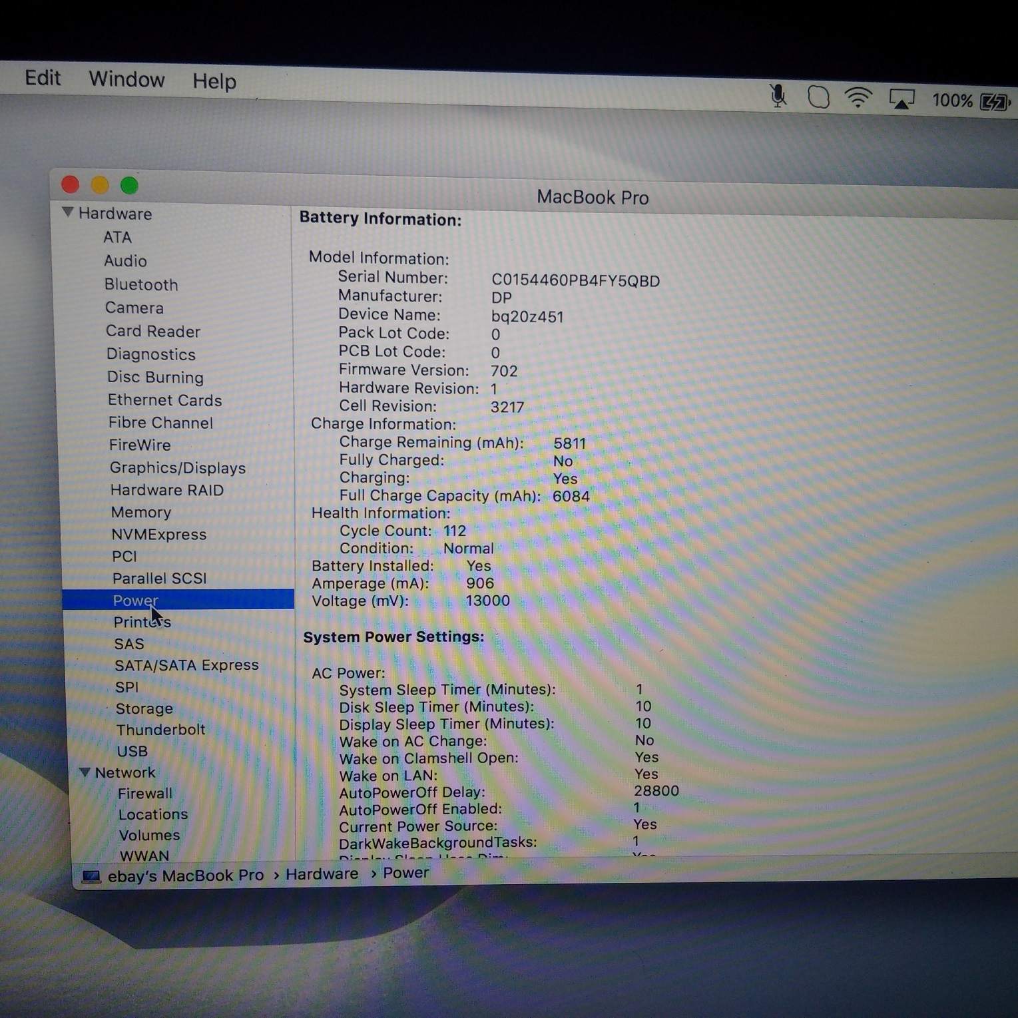Click the 100% battery percentage text

tap(952, 101)
